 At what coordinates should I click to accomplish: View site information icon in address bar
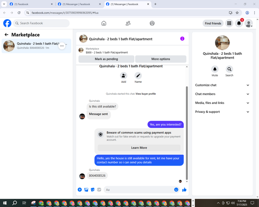click(x=28, y=13)
